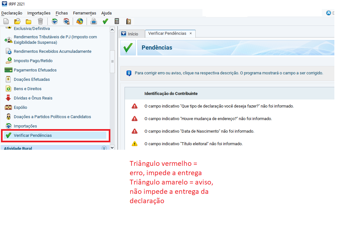
Task: Open the Ferramentas menu
Action: pyautogui.click(x=84, y=13)
